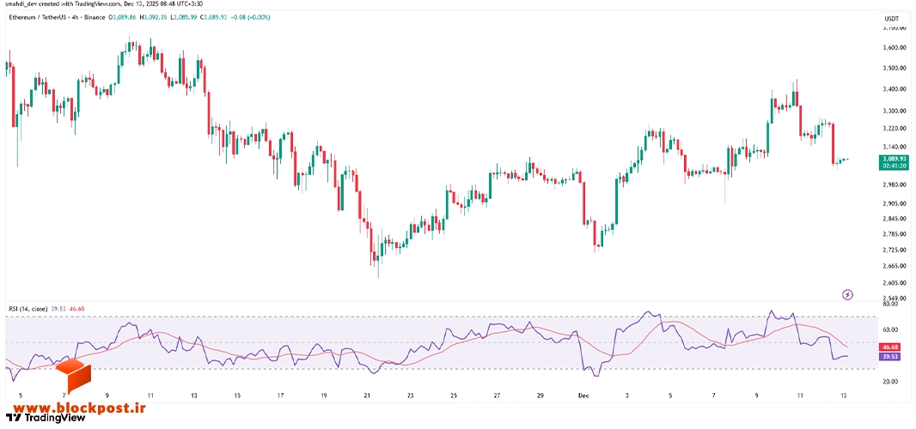The image size is (916, 429).
Task: Click the purple RSI value tag 39.53
Action: 891,357
